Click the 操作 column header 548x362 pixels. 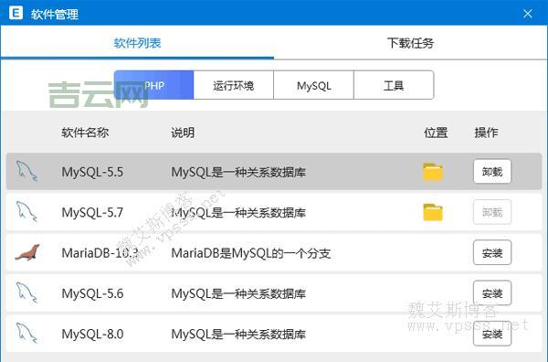486,133
